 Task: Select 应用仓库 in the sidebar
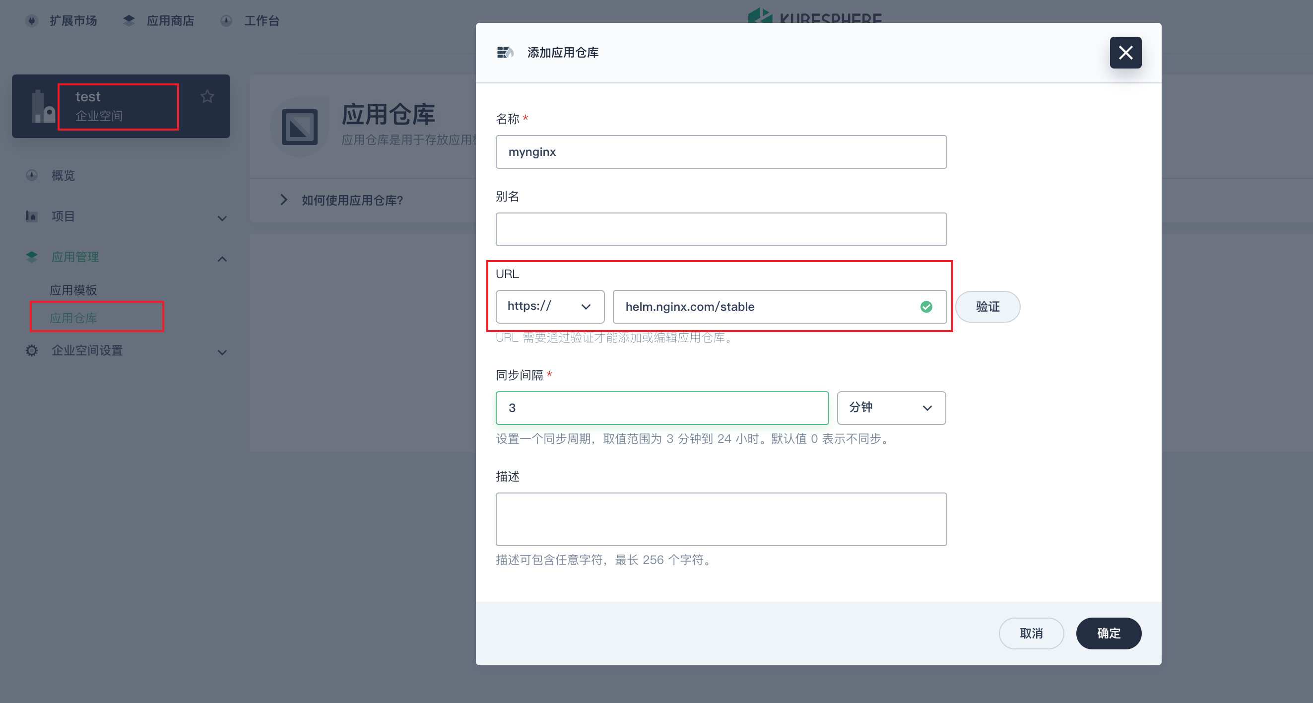[x=73, y=318]
